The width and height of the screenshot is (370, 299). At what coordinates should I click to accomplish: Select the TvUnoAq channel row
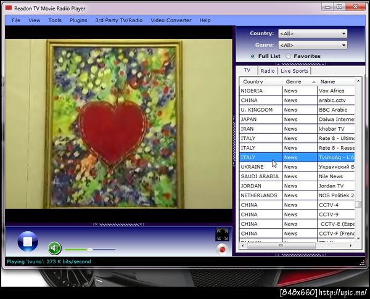(x=297, y=157)
